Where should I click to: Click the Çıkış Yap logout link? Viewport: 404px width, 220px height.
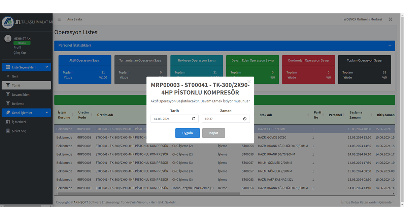pos(20,53)
